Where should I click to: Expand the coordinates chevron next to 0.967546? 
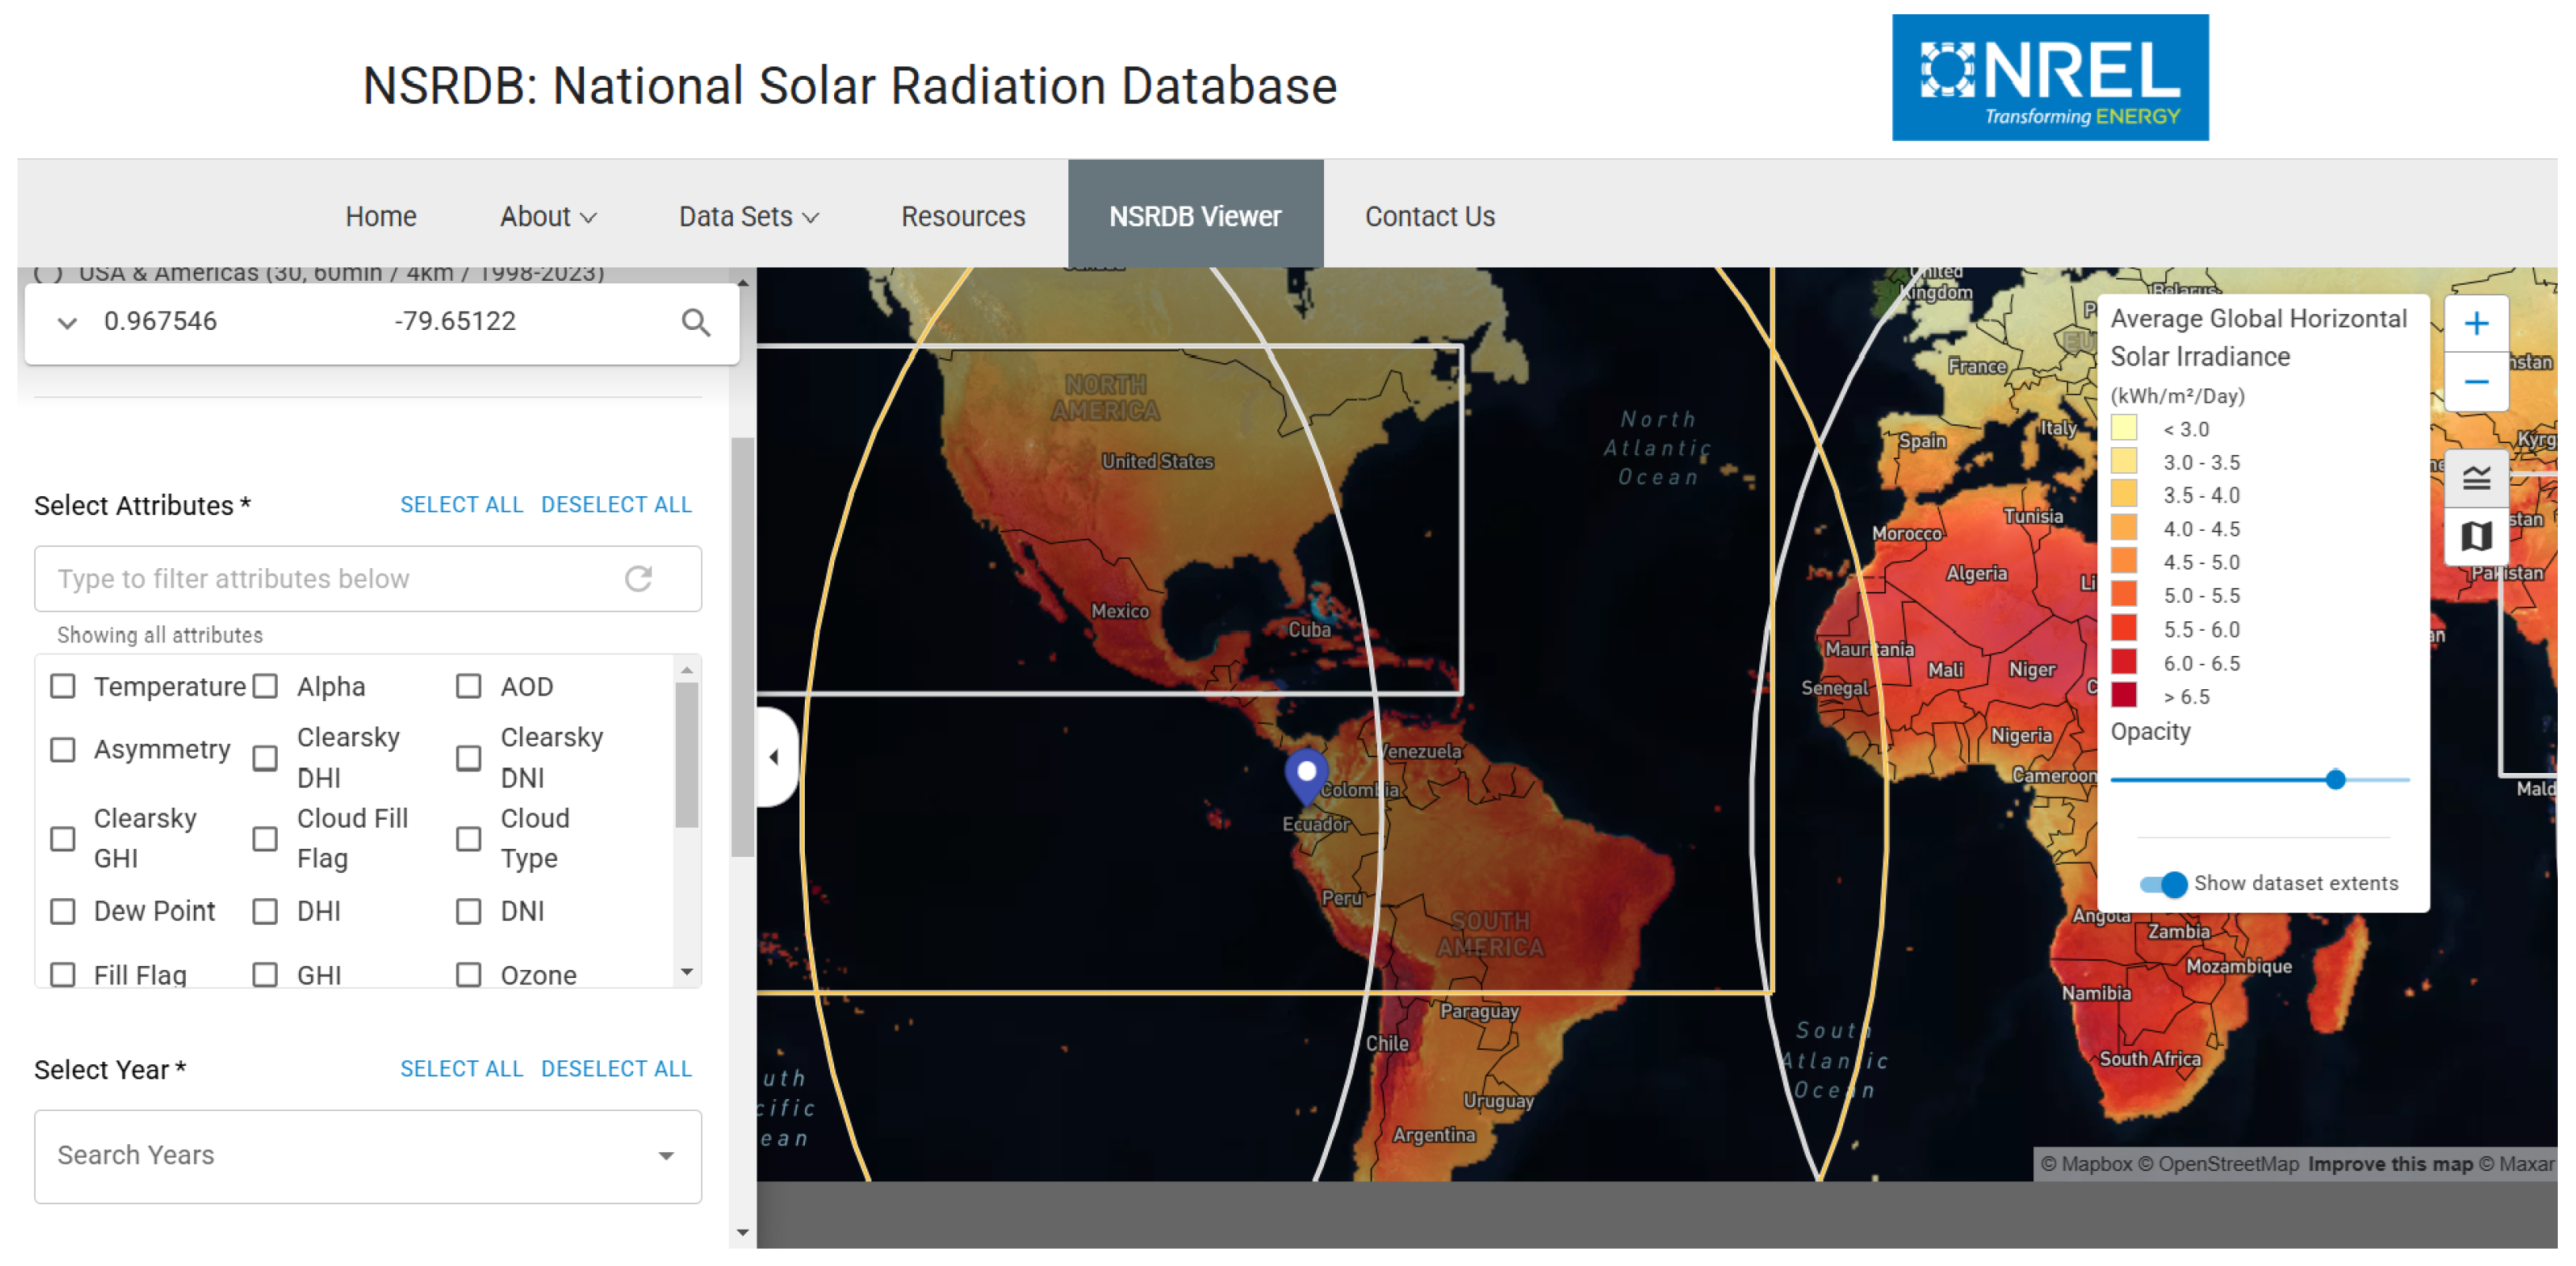click(x=67, y=322)
